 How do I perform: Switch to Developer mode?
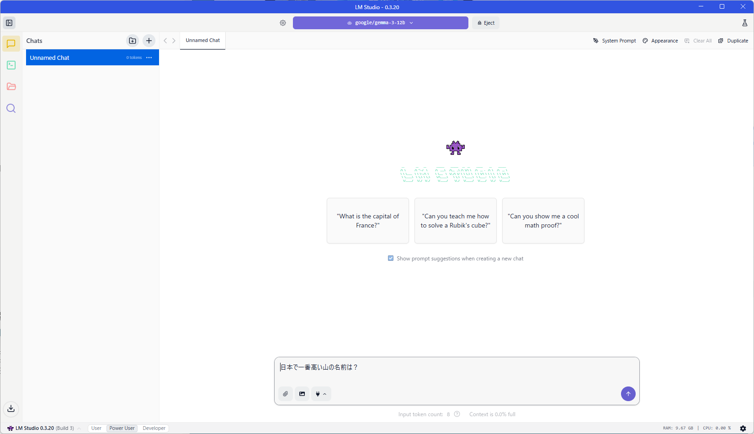[154, 428]
